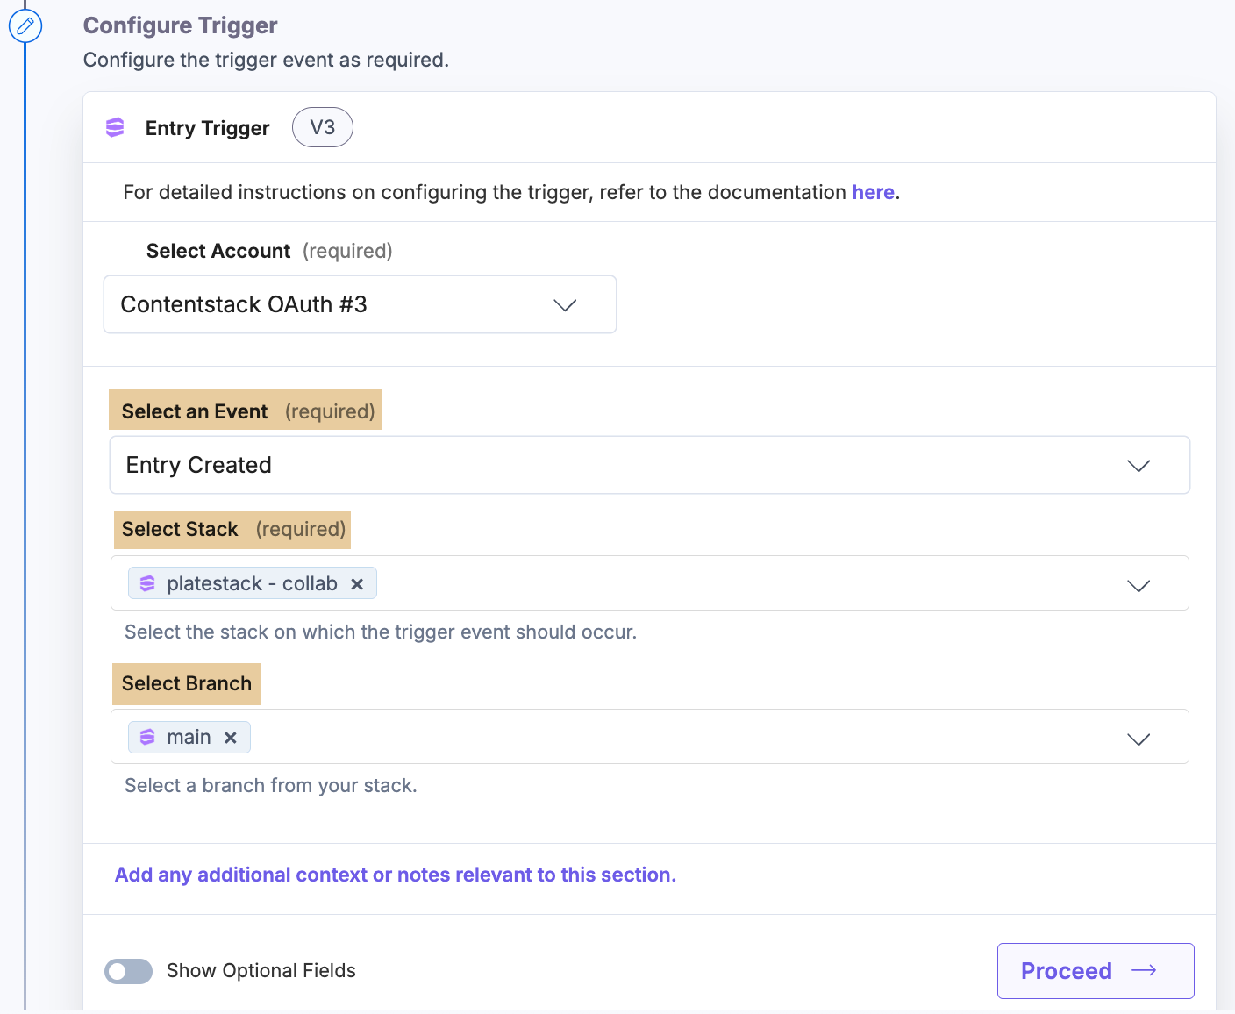Click the Select an Event label

[x=195, y=411]
